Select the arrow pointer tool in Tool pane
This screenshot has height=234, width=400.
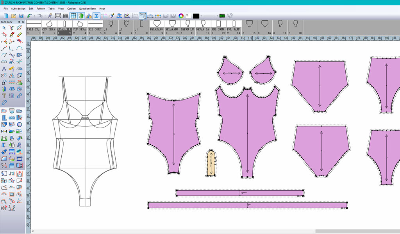click(4, 28)
